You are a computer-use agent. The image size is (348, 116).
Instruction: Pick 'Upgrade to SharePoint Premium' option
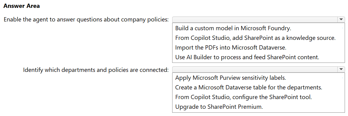click(x=219, y=107)
